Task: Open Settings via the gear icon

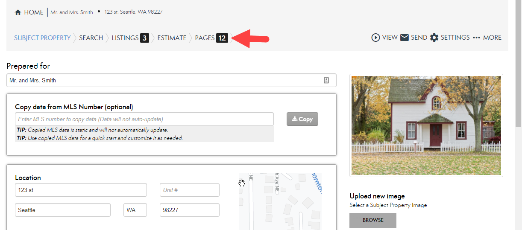Action: (434, 38)
